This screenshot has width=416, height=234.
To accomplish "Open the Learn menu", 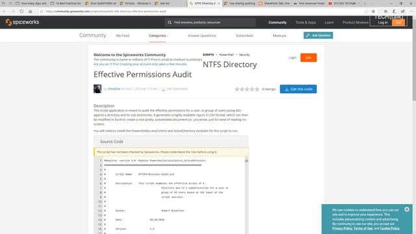I will click(330, 23).
